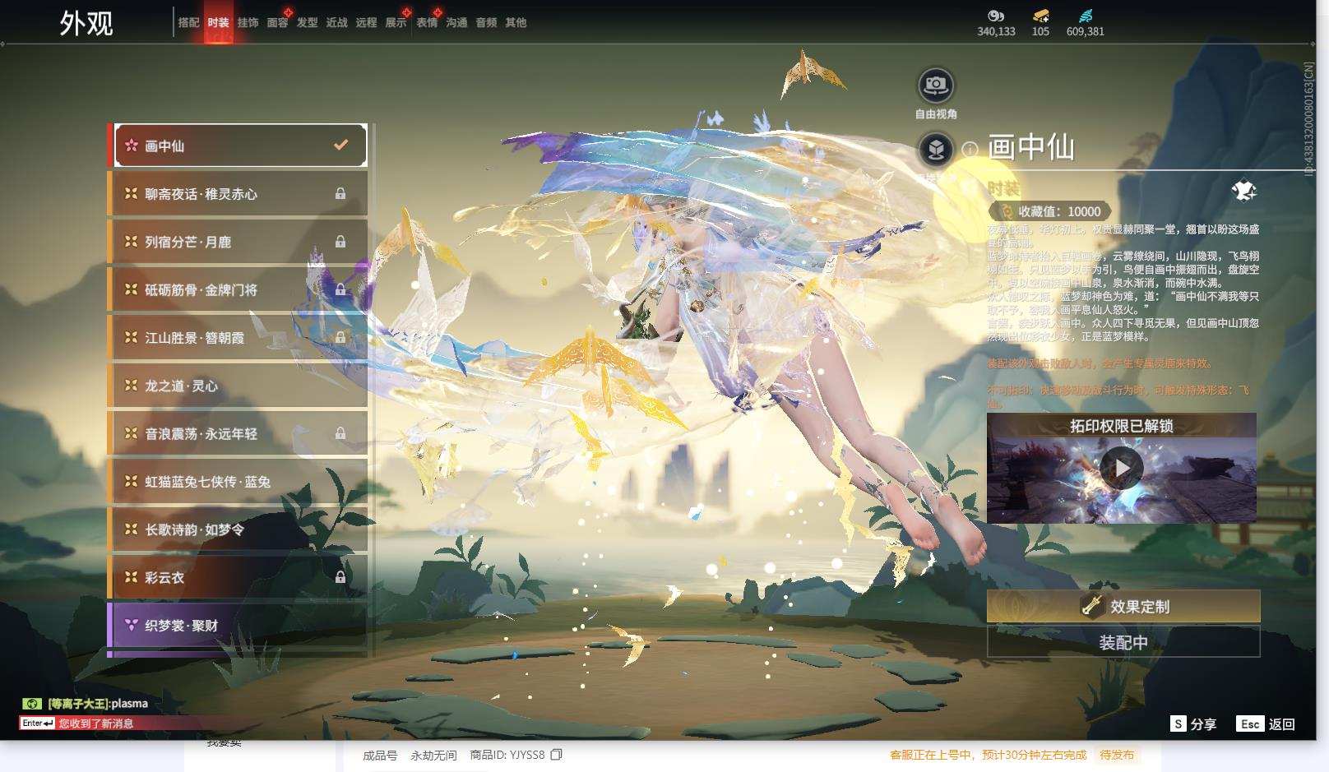Switch to the 远程 tab
Viewport: 1329px width, 772px height.
click(366, 23)
